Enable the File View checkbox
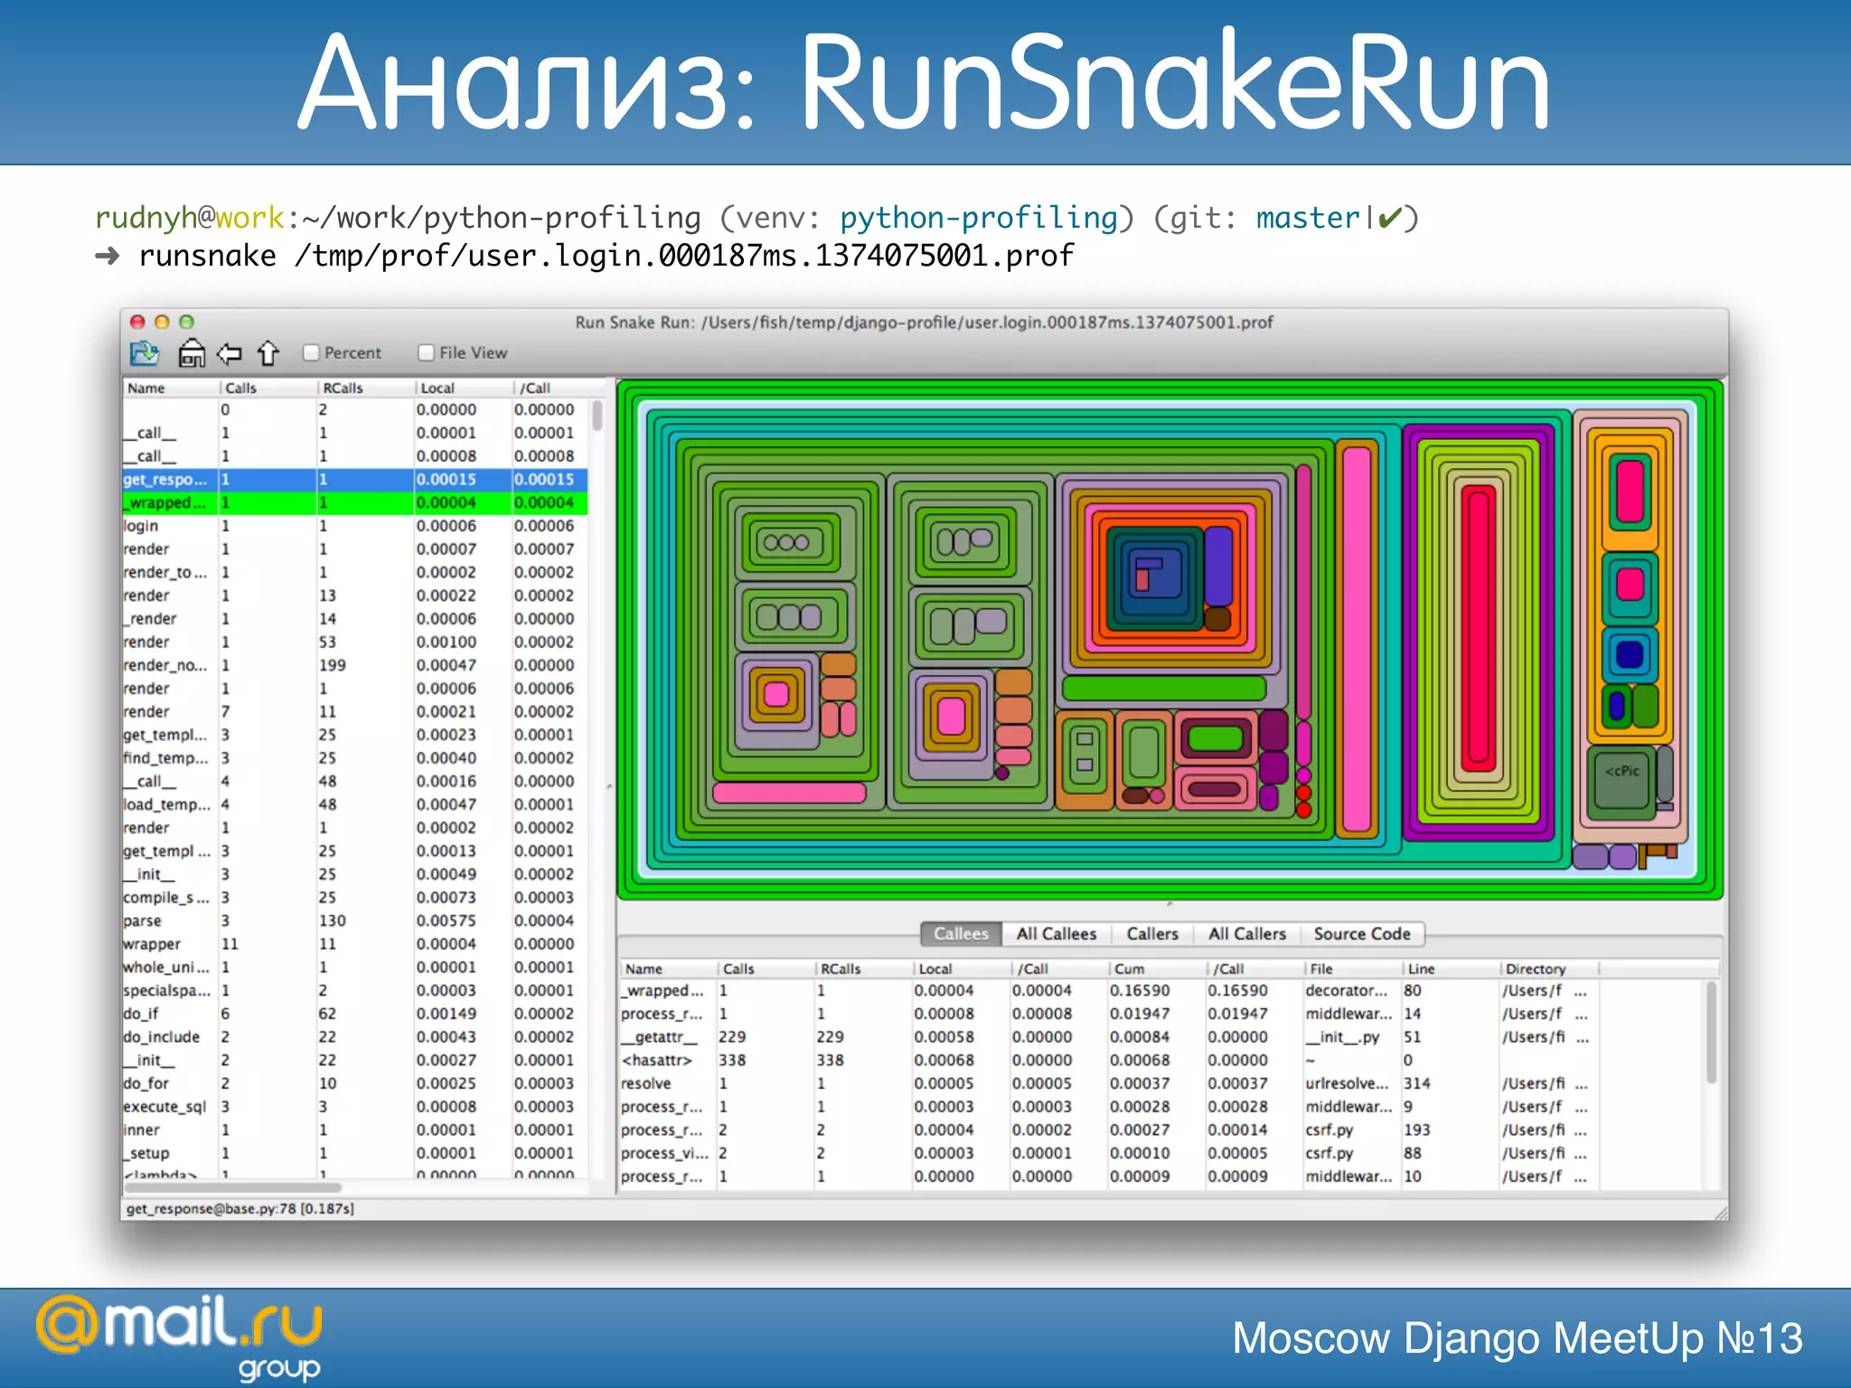This screenshot has height=1388, width=1851. pyautogui.click(x=427, y=353)
